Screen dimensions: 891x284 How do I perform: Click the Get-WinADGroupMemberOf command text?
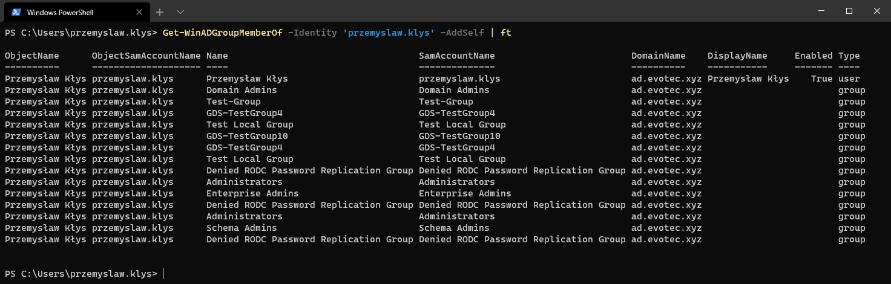pos(222,33)
